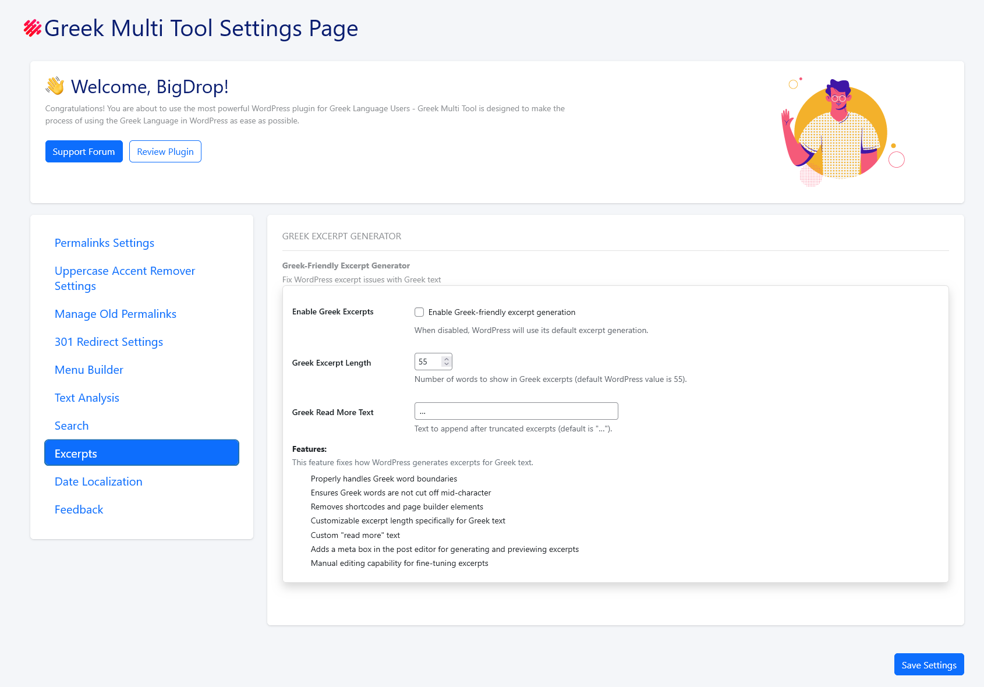
Task: Show the Text Analysis tab
Action: point(87,398)
